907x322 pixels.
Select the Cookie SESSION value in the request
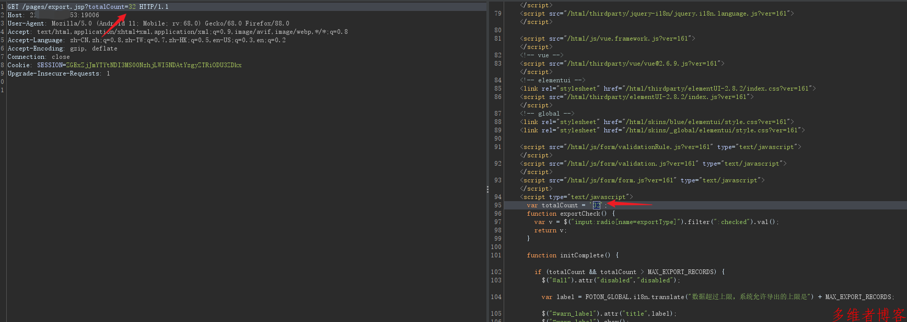tap(154, 65)
